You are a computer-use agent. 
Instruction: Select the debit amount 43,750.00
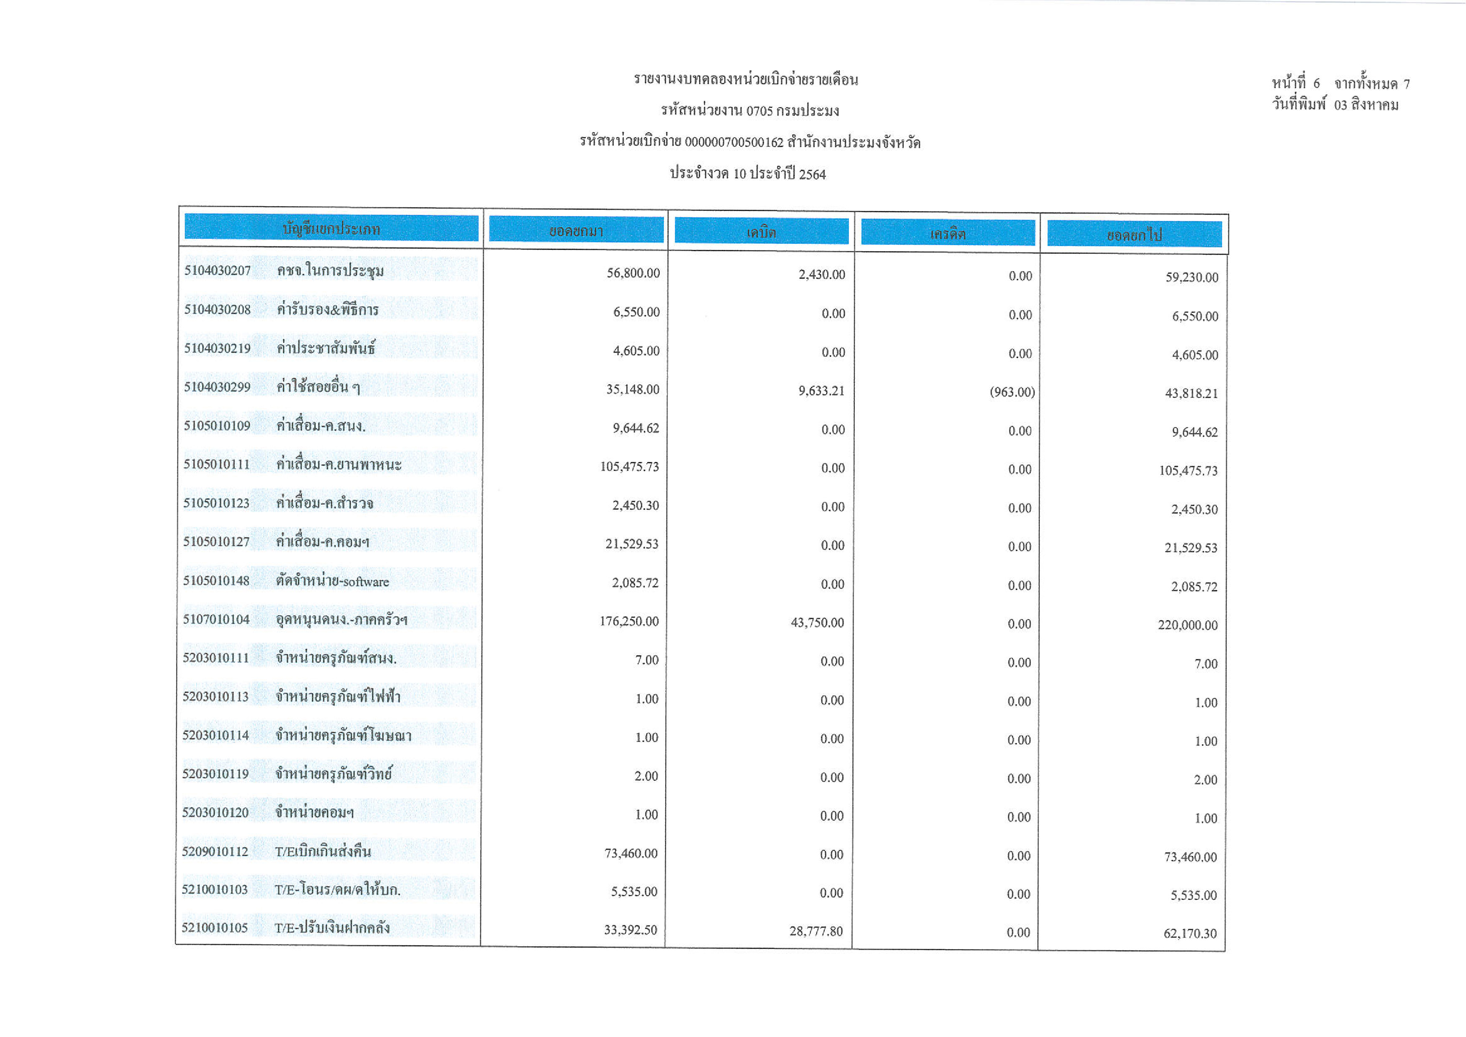pos(817,622)
